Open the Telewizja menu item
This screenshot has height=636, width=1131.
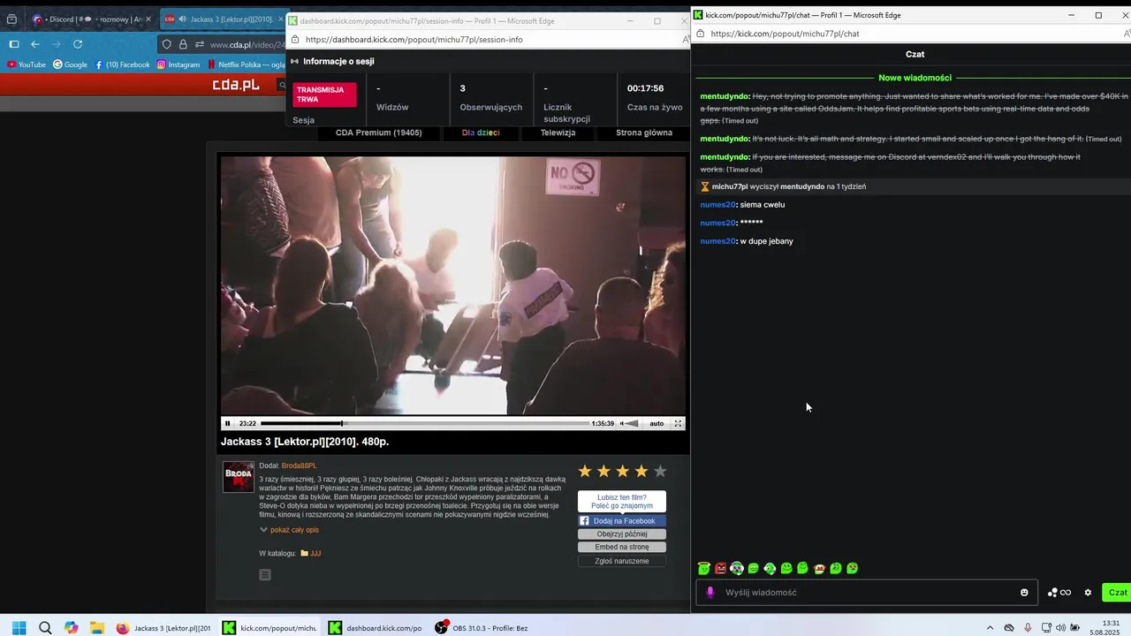[558, 132]
